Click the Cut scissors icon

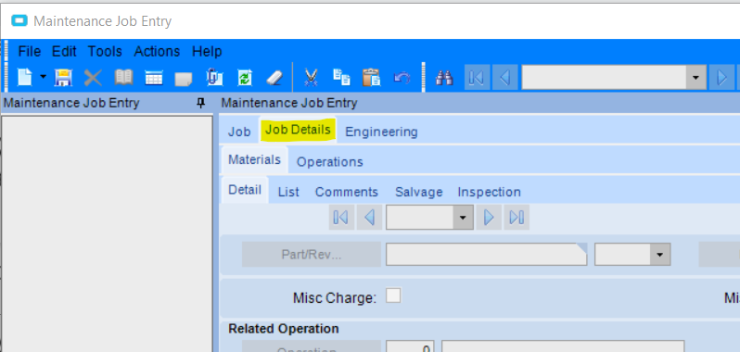pos(311,77)
